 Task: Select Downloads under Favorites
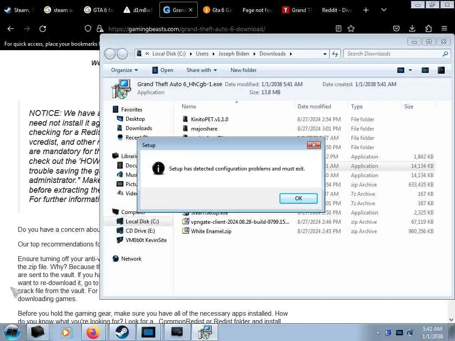139,128
